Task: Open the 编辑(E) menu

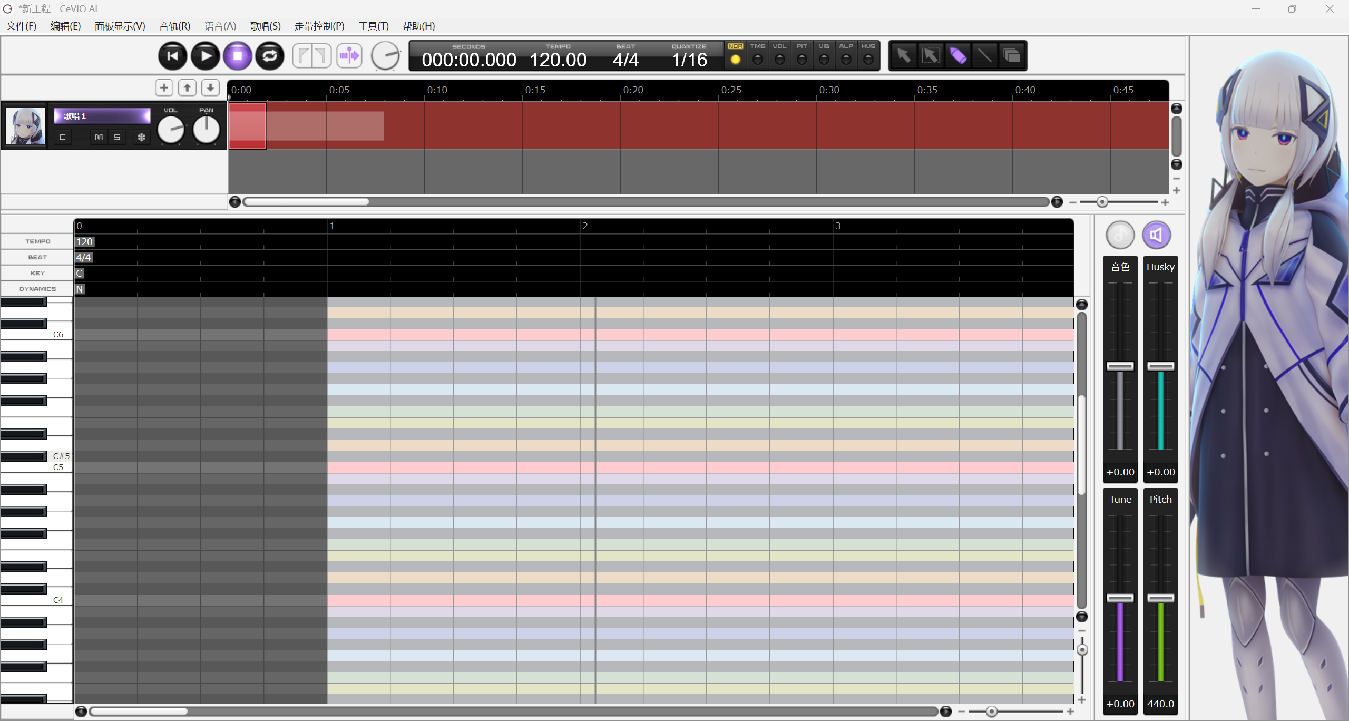Action: click(x=65, y=26)
